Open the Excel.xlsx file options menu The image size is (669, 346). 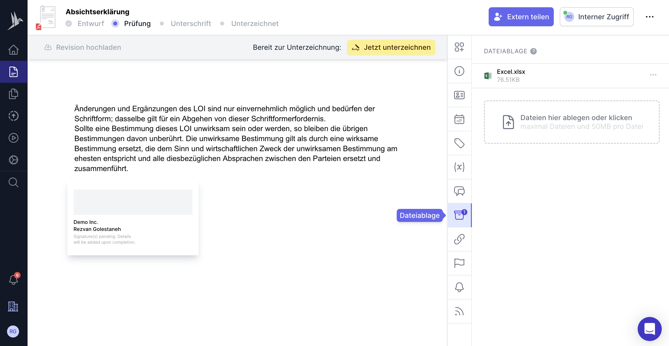[x=653, y=75]
